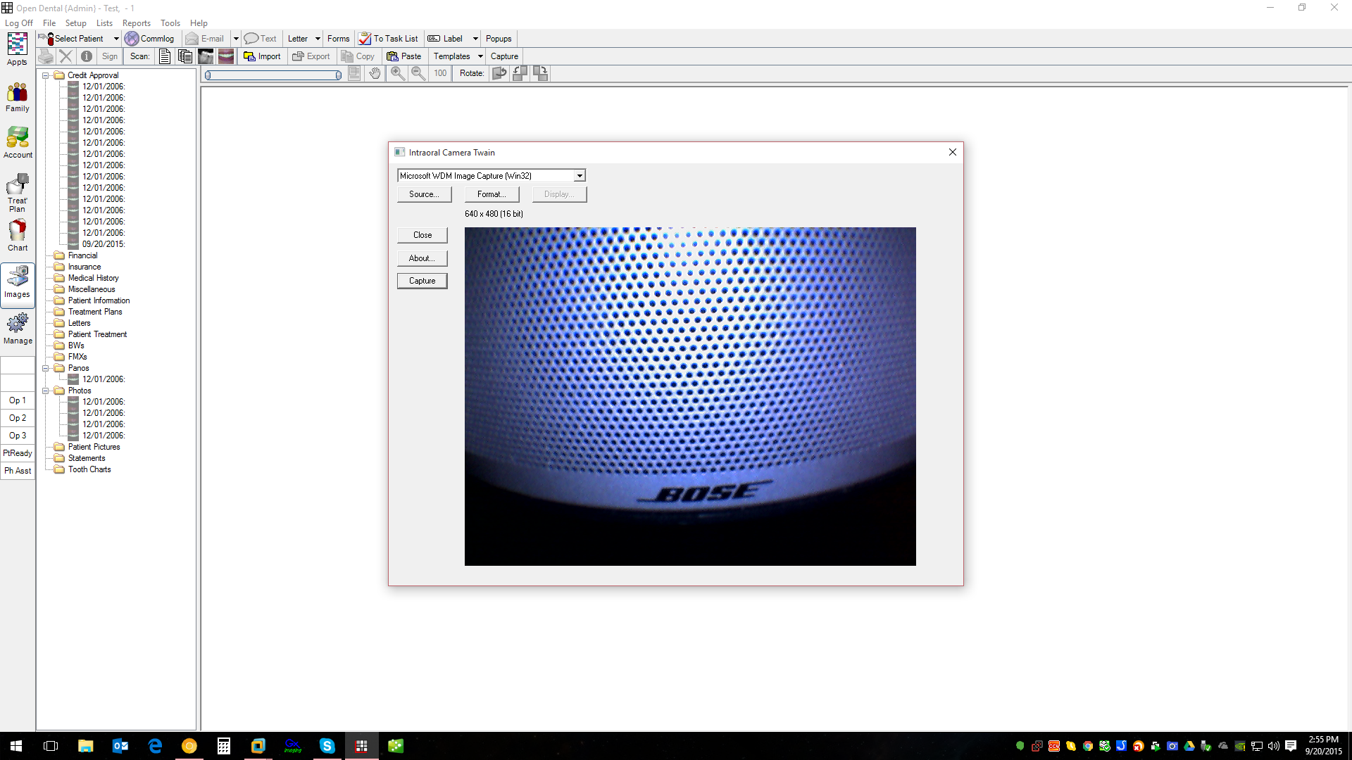The image size is (1352, 760).
Task: Click Select Patient button
Action: (73, 39)
